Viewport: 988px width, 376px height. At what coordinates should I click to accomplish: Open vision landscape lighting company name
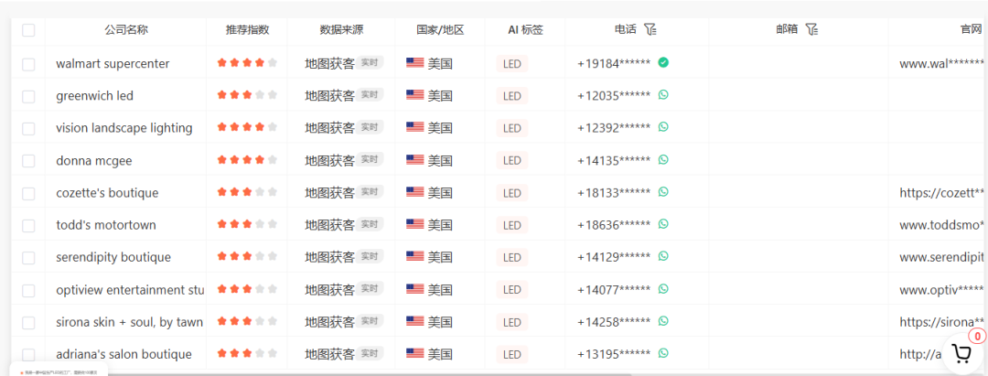tap(124, 128)
